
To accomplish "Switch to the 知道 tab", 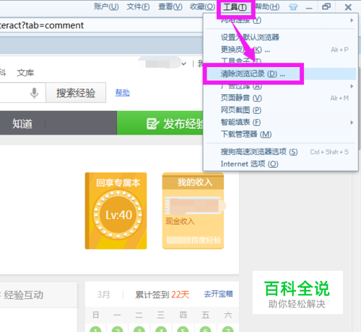I will point(22,124).
